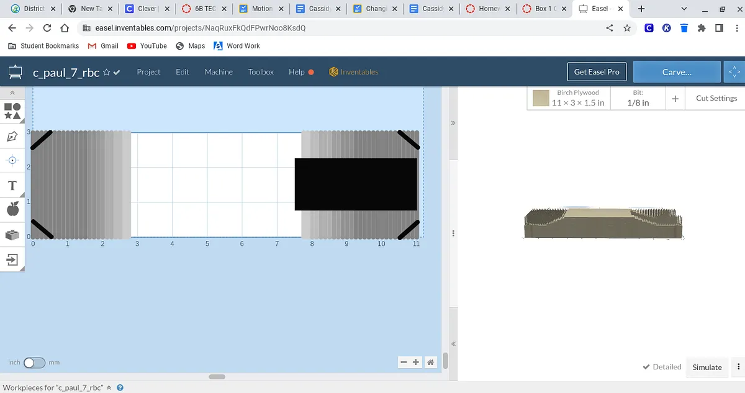Open the Machine menu
The width and height of the screenshot is (745, 393).
[x=219, y=72]
